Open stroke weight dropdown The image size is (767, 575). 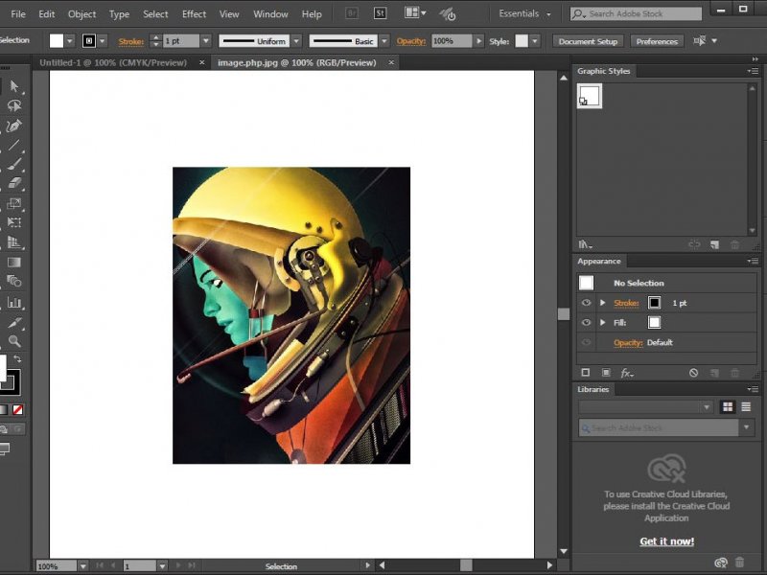[206, 41]
